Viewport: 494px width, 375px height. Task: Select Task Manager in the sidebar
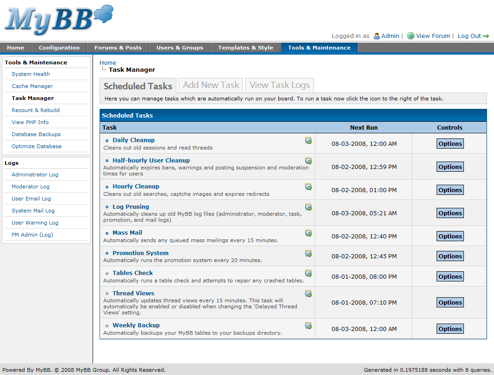(x=33, y=98)
